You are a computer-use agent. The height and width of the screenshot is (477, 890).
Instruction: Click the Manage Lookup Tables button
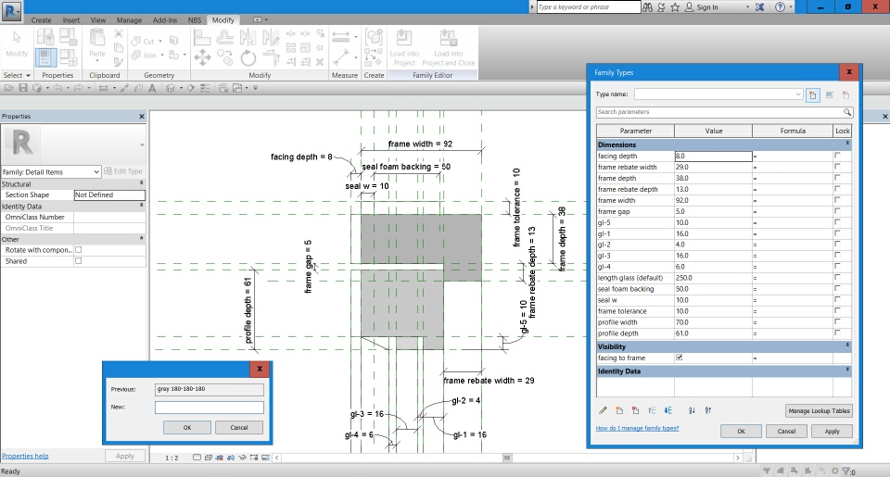point(818,410)
